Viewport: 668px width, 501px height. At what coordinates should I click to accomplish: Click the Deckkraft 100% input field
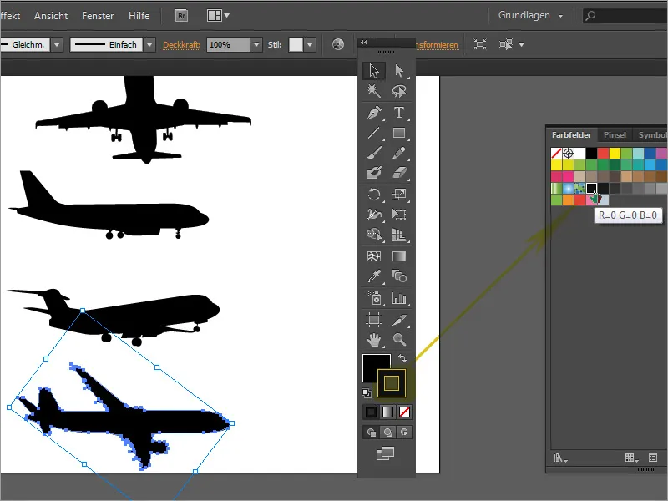(x=228, y=45)
